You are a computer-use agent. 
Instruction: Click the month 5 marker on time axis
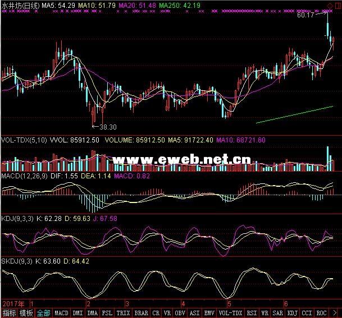(x=229, y=304)
